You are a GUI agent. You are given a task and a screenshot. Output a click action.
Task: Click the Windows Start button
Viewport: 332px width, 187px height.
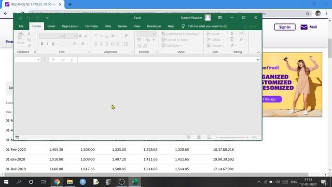pyautogui.click(x=6, y=182)
